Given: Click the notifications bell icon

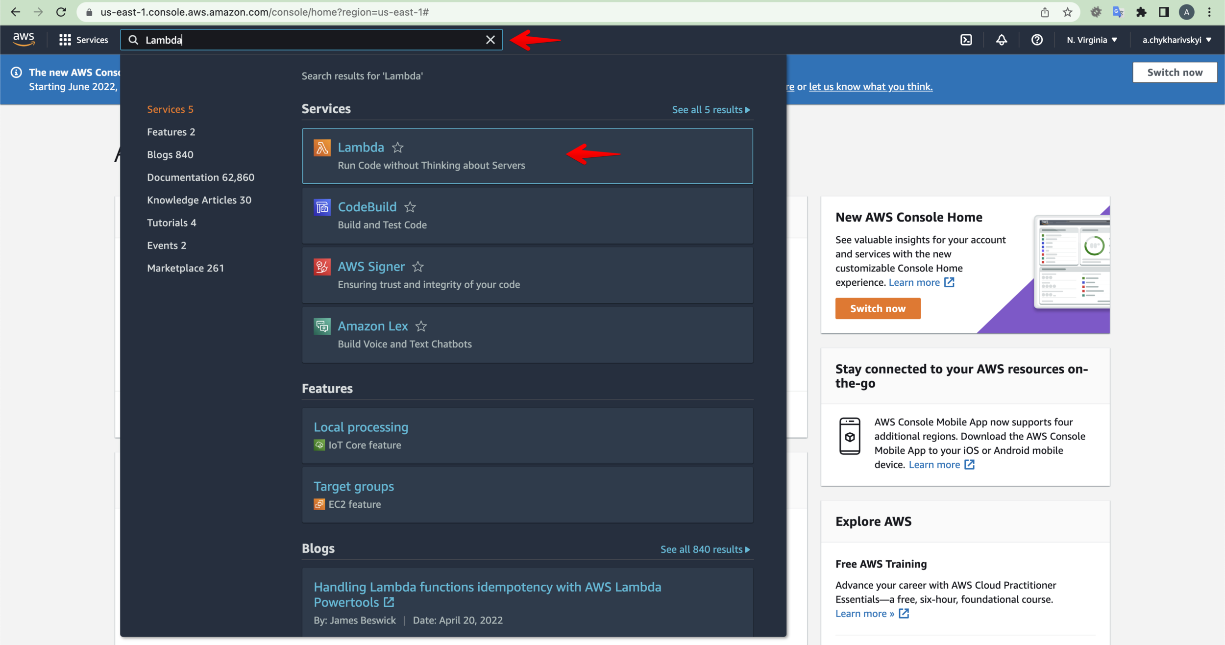Looking at the screenshot, I should (x=1002, y=40).
